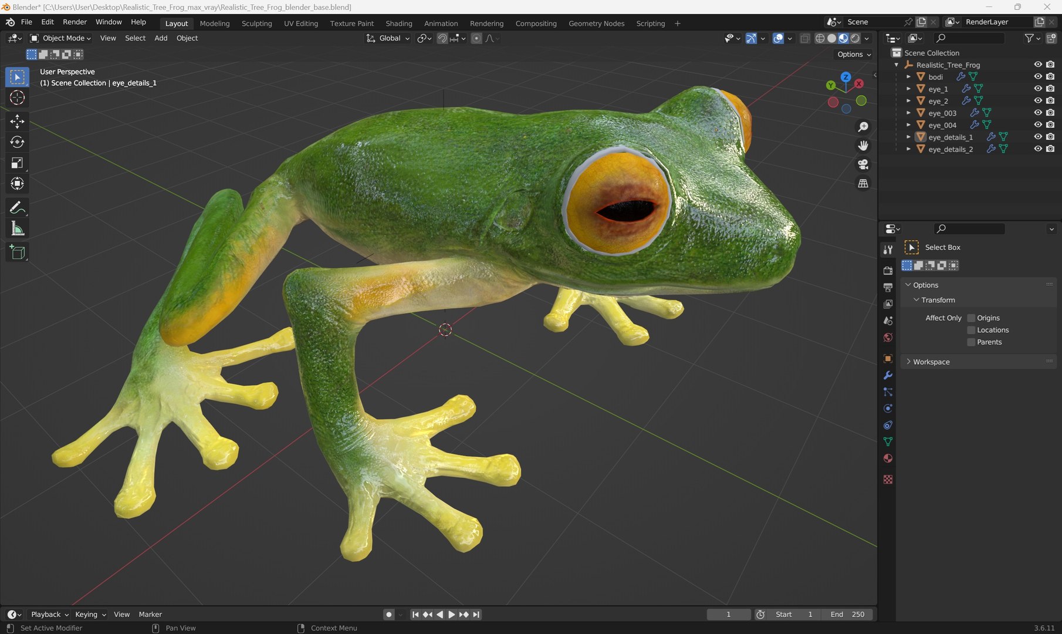Open the Render menu
This screenshot has height=634, width=1062.
[75, 22]
